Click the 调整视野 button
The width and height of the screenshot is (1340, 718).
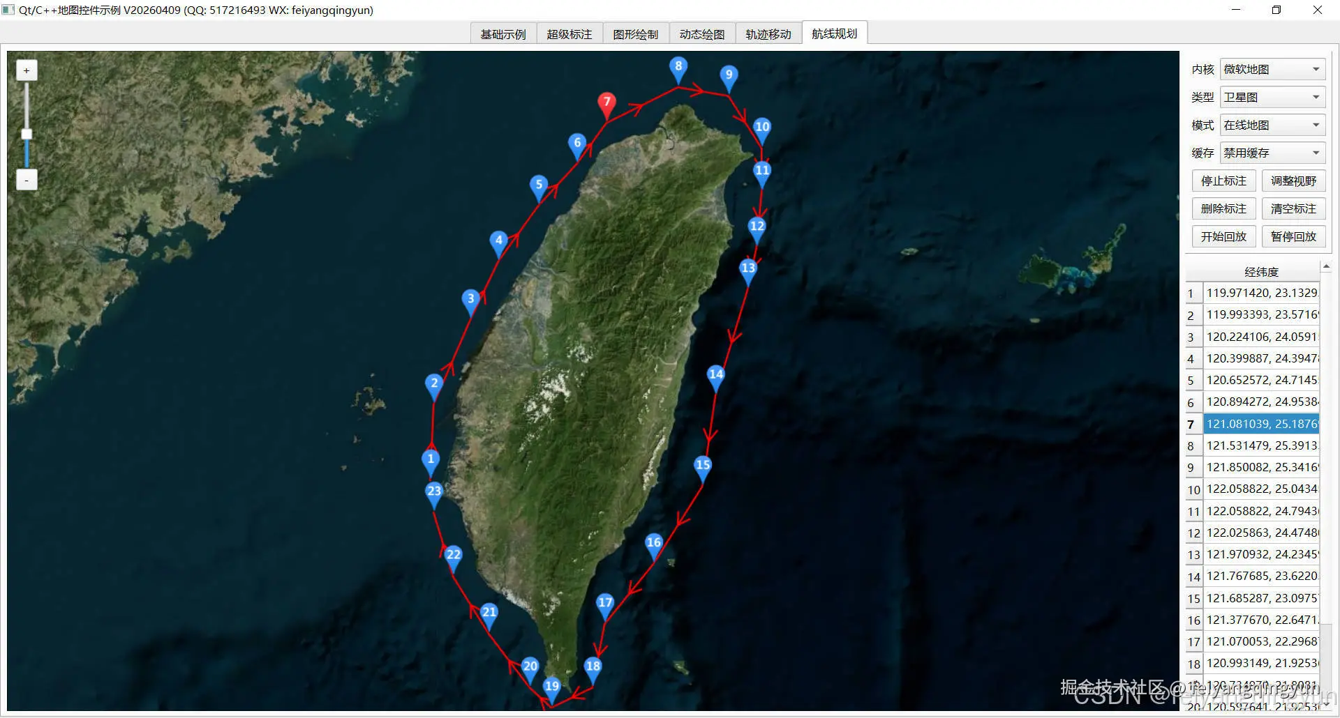[x=1293, y=181]
